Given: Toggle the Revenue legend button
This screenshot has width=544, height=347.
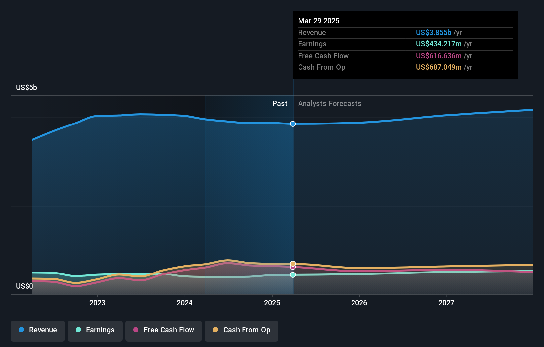Looking at the screenshot, I should [38, 331].
